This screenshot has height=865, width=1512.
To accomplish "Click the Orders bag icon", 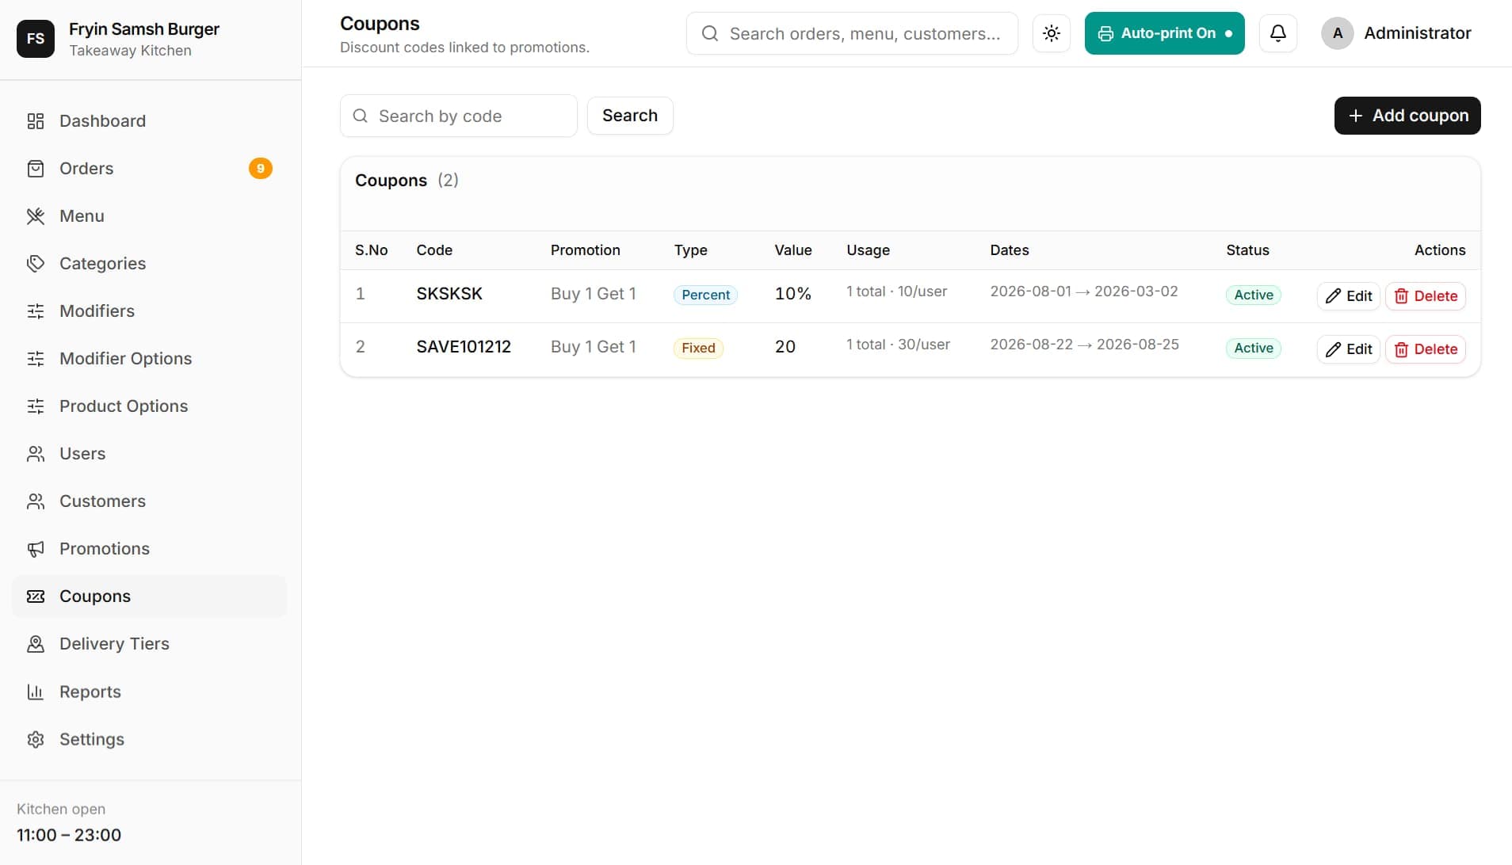I will 36,169.
